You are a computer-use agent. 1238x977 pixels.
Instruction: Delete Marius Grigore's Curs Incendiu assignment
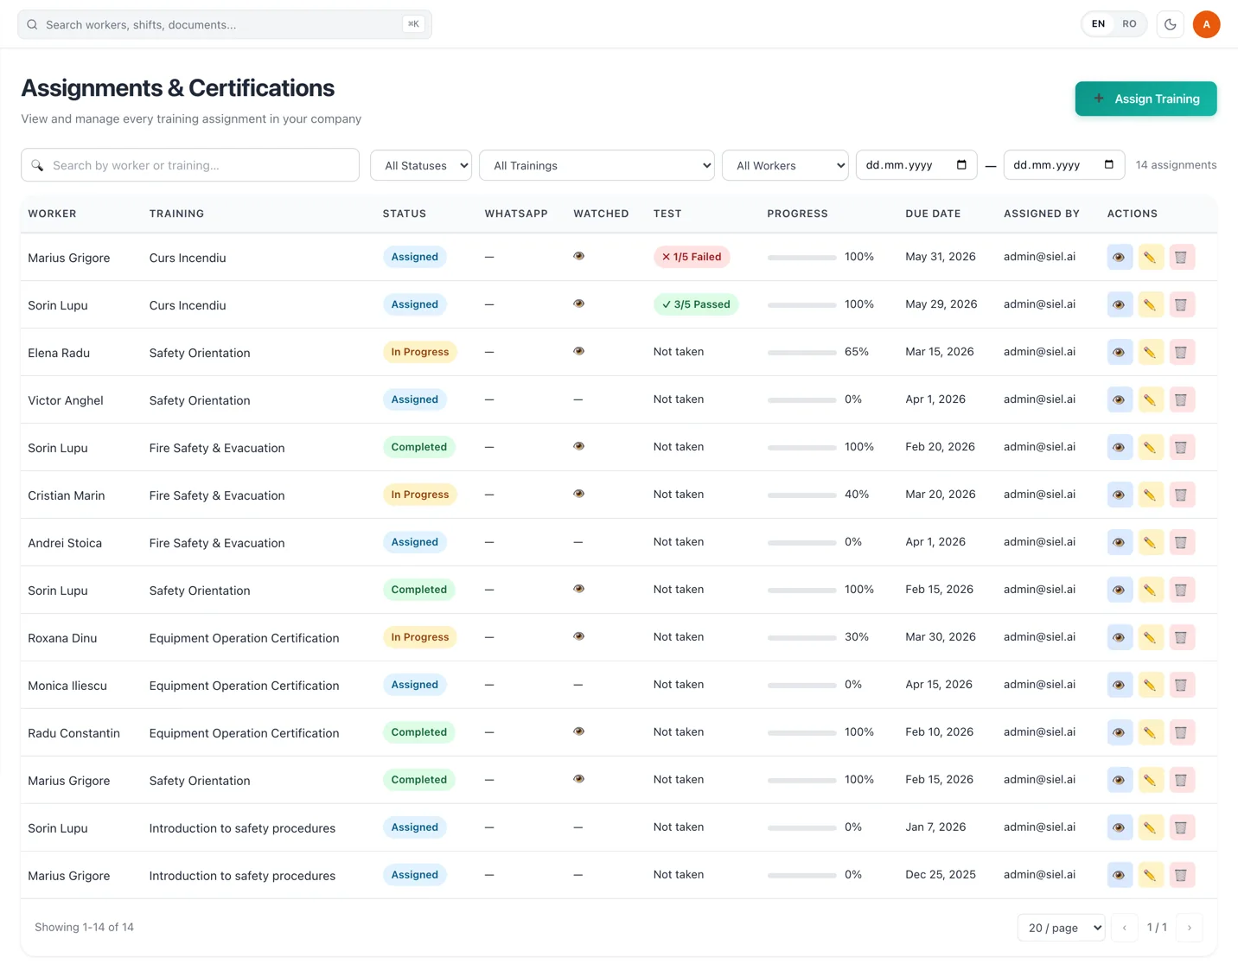pyautogui.click(x=1182, y=257)
